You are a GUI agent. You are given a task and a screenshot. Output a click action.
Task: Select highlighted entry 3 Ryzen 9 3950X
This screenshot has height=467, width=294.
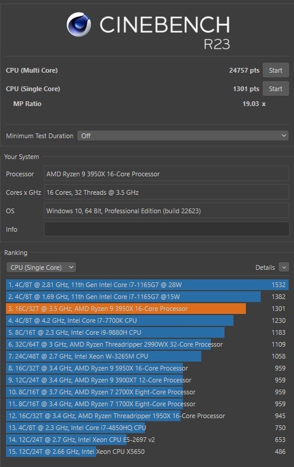point(147,309)
